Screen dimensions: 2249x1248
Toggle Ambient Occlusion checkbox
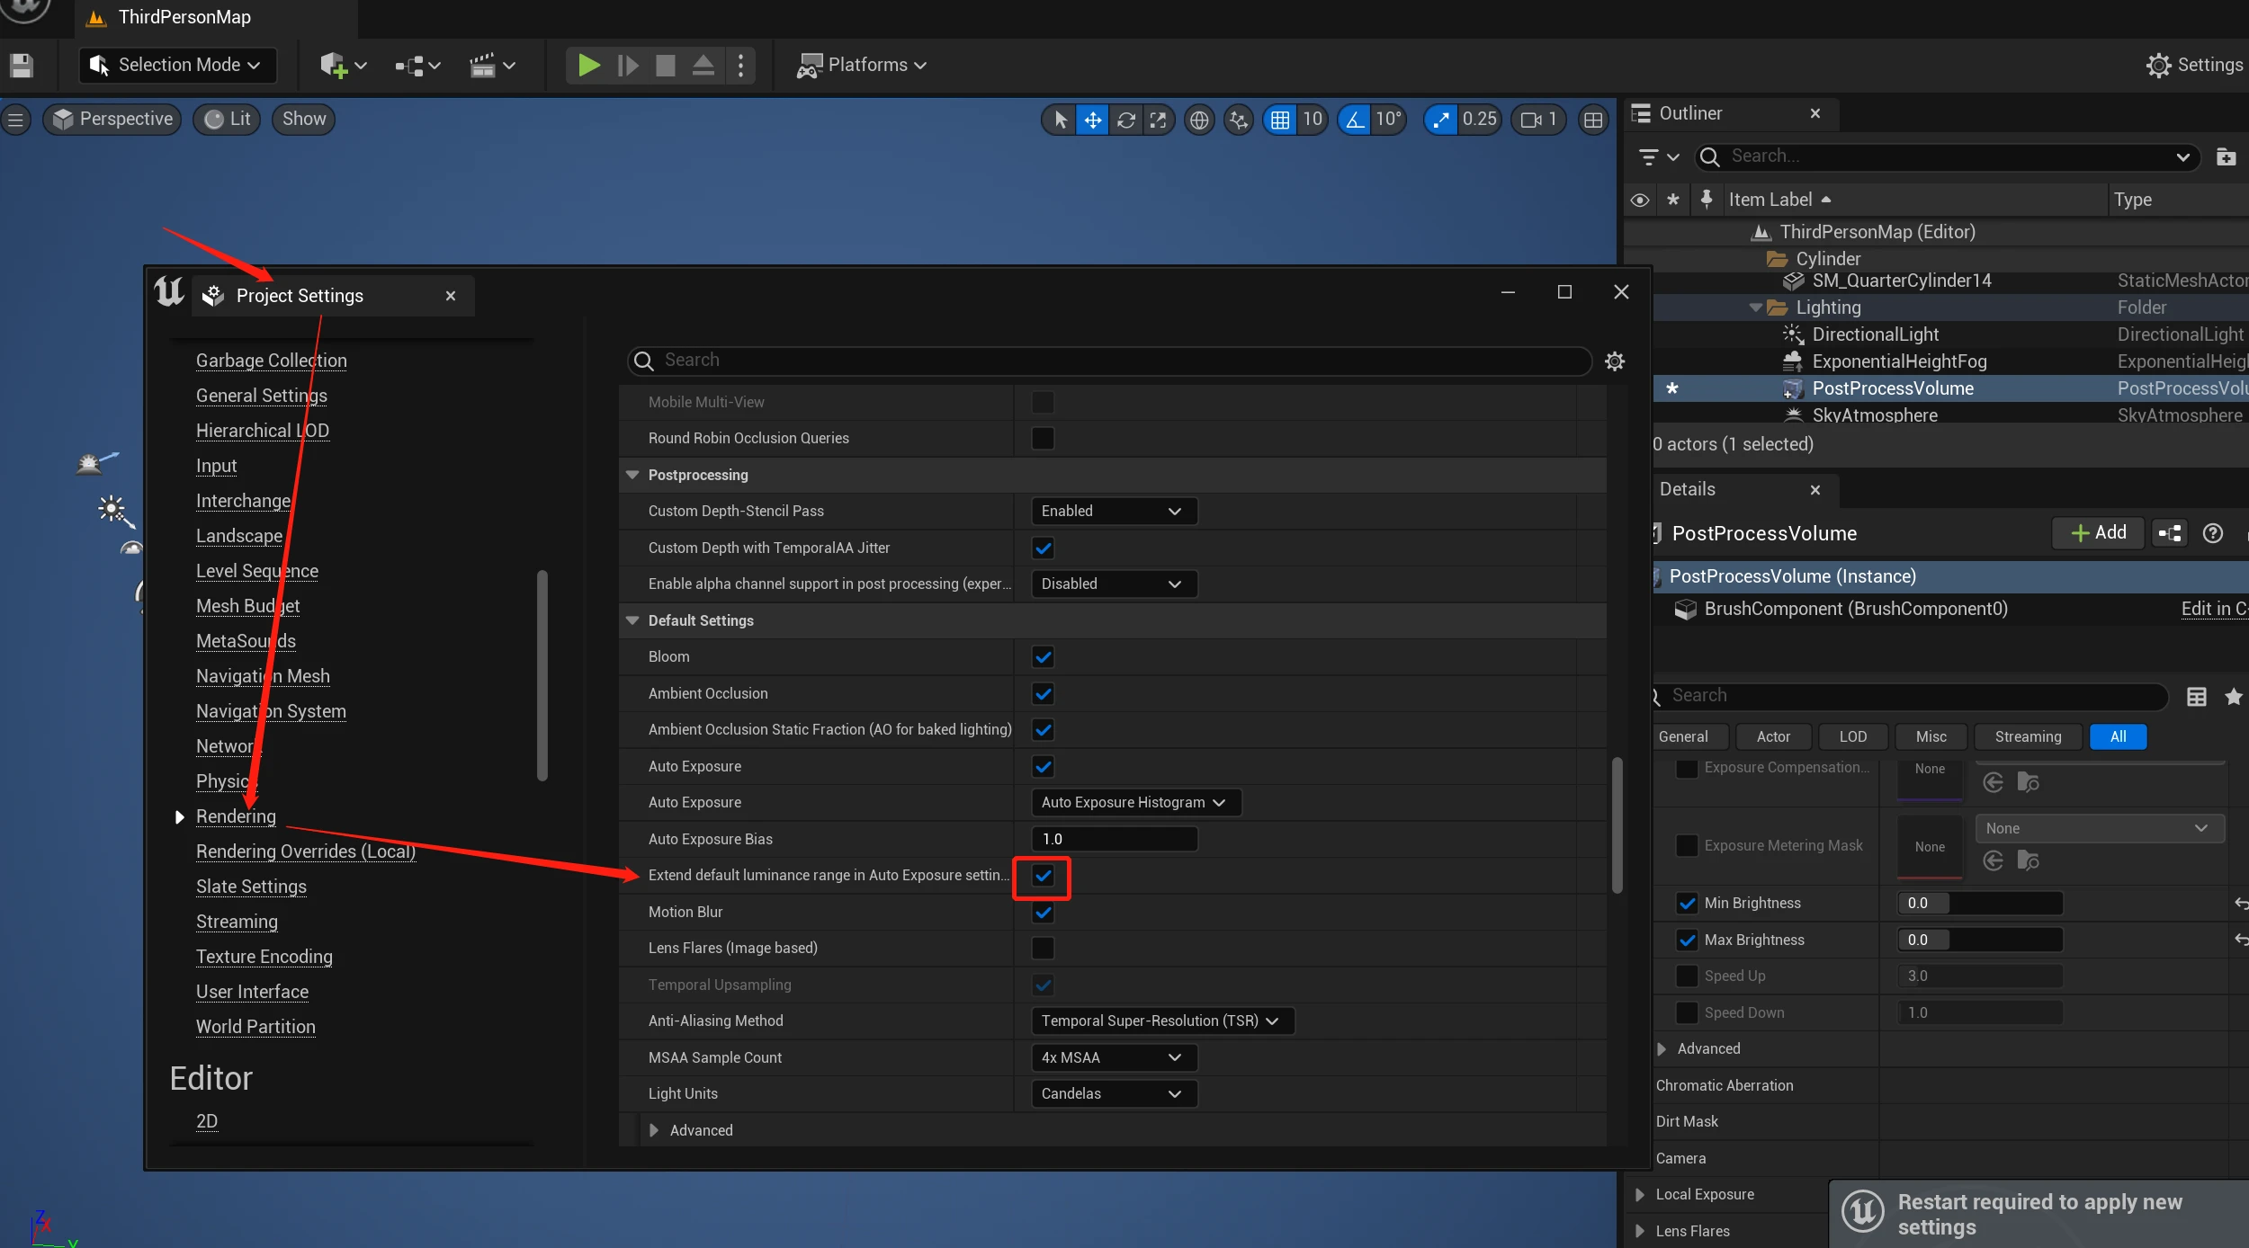coord(1043,694)
